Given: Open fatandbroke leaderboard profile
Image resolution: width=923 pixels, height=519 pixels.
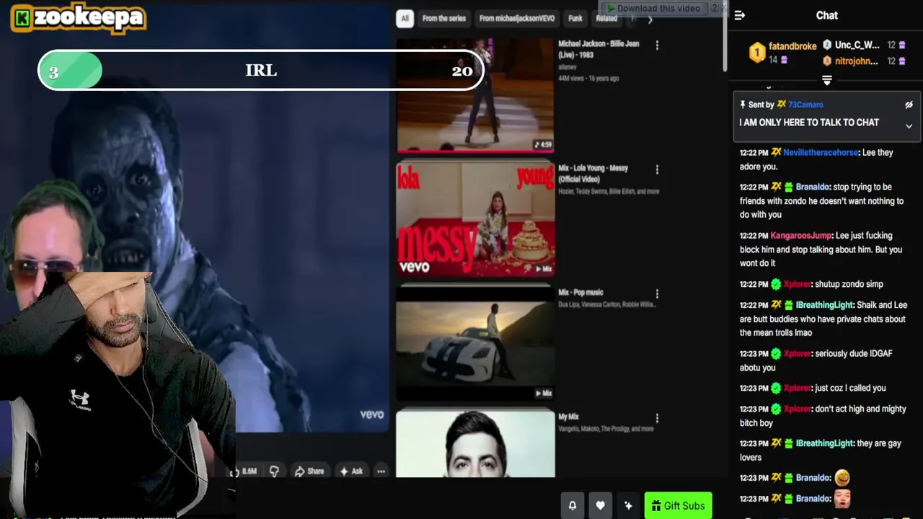Looking at the screenshot, I should [792, 46].
